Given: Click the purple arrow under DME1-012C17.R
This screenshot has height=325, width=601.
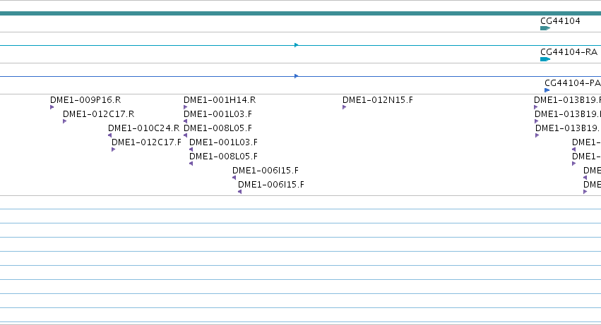Looking at the screenshot, I should [64, 121].
